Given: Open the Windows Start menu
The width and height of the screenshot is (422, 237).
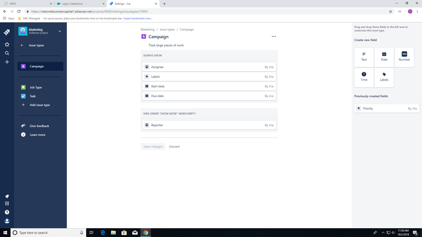Looking at the screenshot, I should click(x=5, y=233).
